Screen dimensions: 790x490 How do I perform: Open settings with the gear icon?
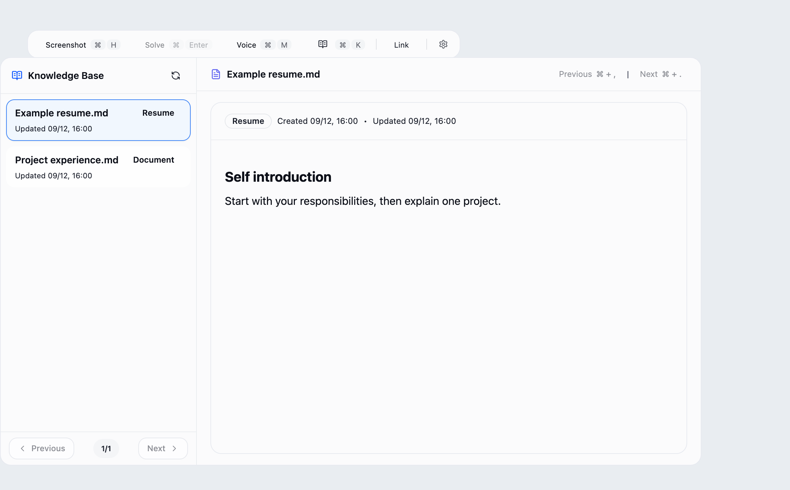[x=443, y=45]
